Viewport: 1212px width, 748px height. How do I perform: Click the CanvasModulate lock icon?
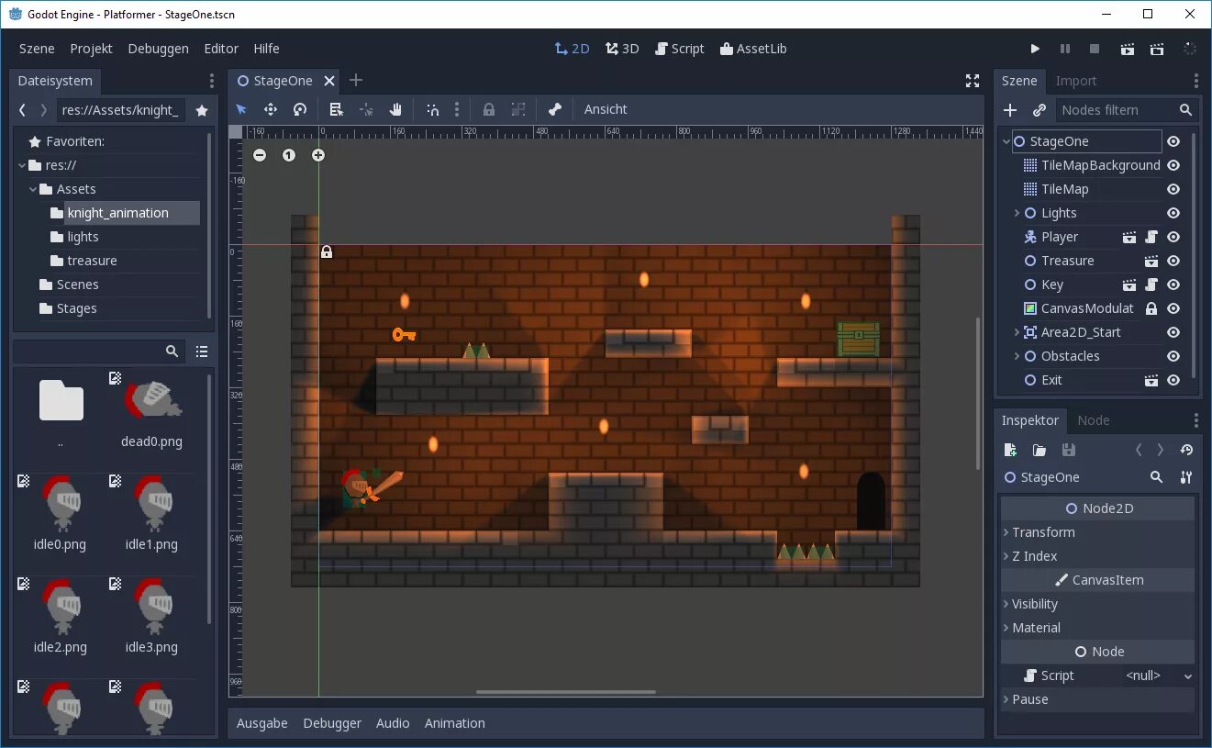[x=1151, y=308]
